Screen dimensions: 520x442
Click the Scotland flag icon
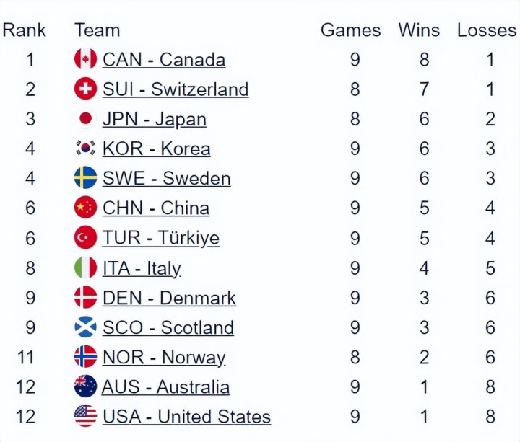pos(85,327)
